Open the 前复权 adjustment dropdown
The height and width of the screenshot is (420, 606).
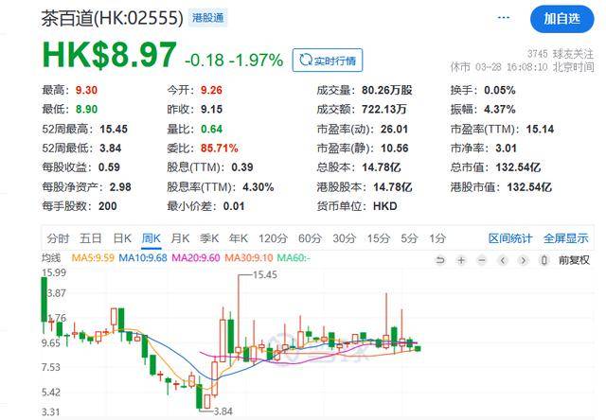574,260
